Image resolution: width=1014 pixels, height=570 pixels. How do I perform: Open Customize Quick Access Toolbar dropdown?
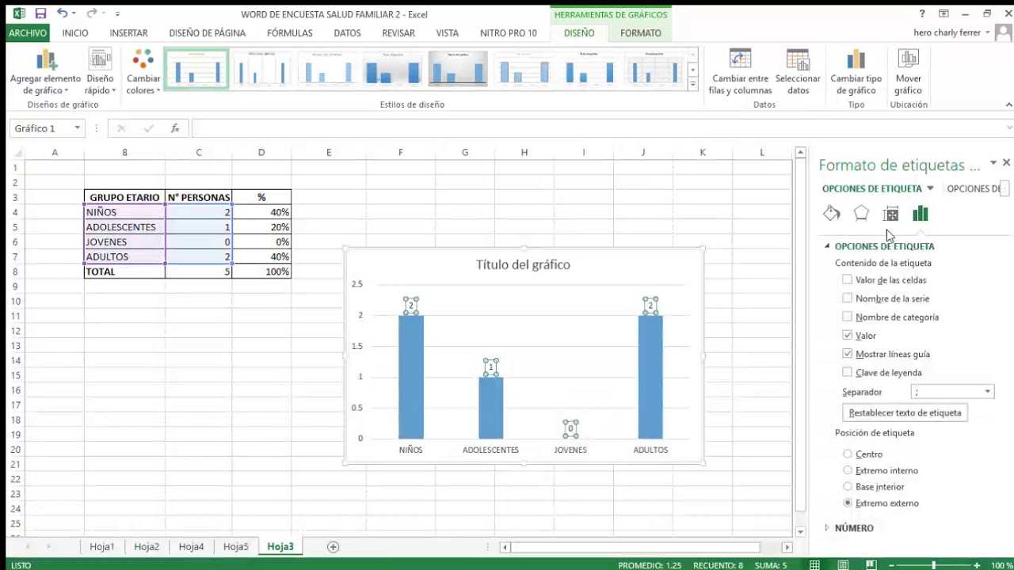117,13
